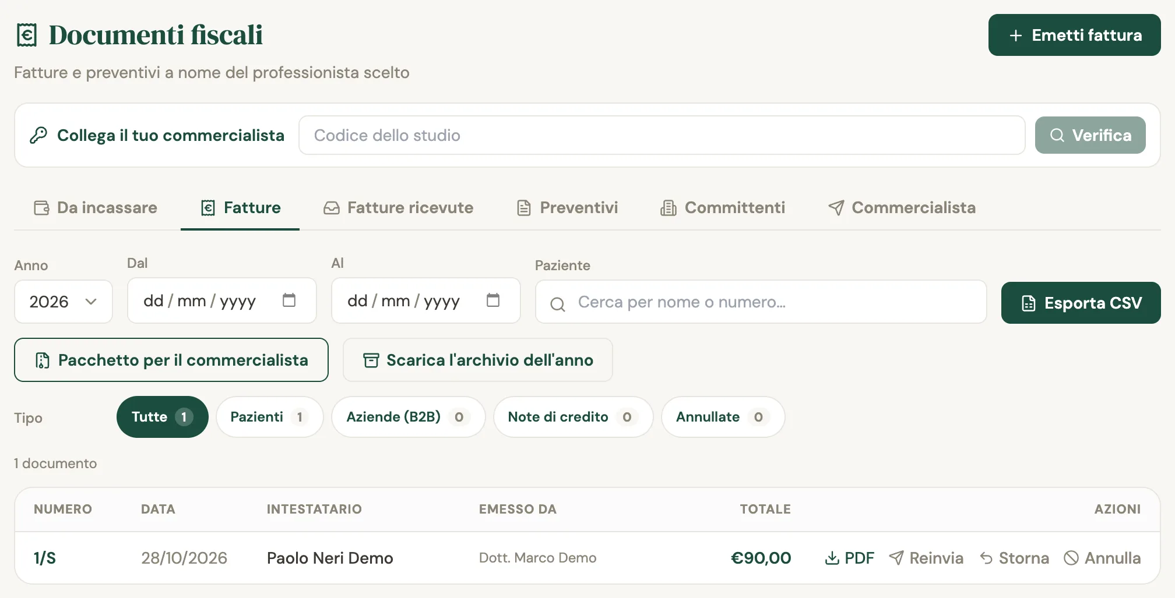Screen dimensions: 1175x598
Task: Go to the Preventivi tab
Action: [568, 208]
